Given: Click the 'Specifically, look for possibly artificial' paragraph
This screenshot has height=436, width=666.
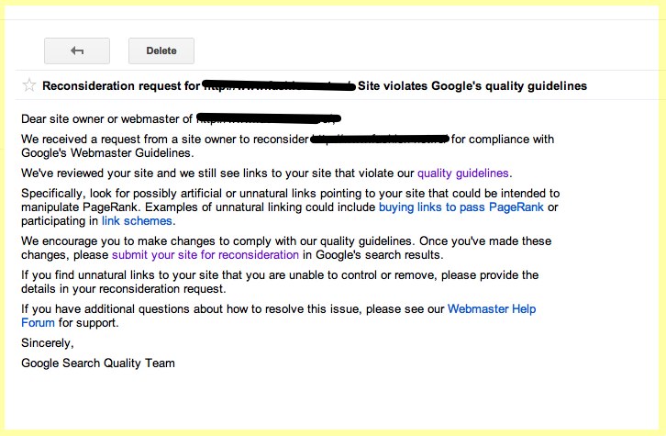Looking at the screenshot, I should pos(290,194).
